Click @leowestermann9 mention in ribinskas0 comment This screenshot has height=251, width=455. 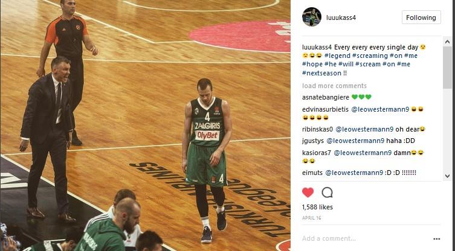(x=364, y=129)
